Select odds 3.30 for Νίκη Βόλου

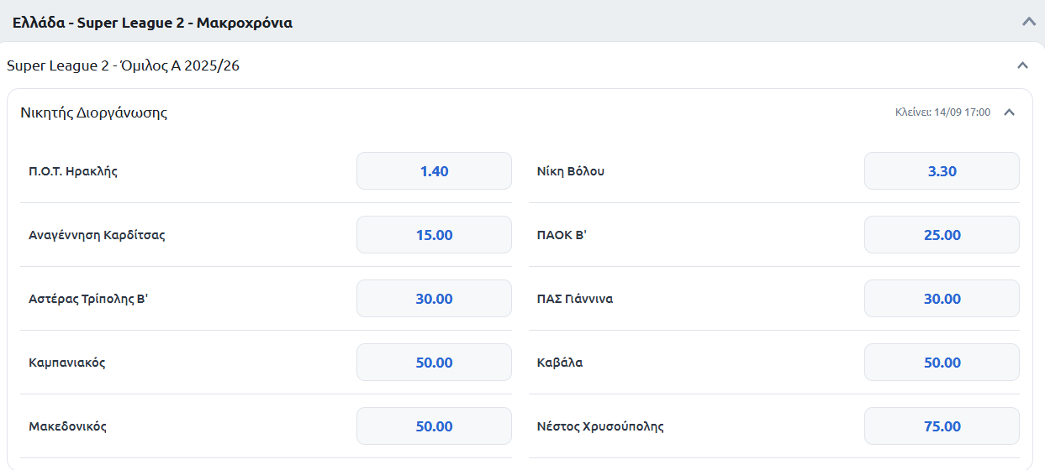[942, 171]
